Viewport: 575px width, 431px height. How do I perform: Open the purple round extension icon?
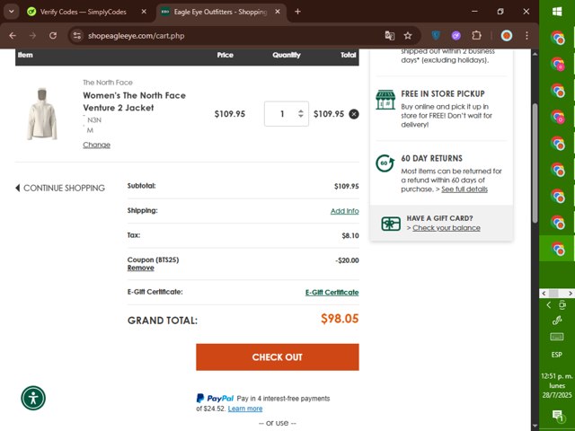456,36
